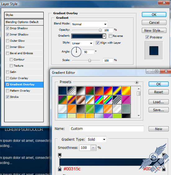
Task: Enable the Reverse gradient checkbox
Action: coord(110,36)
